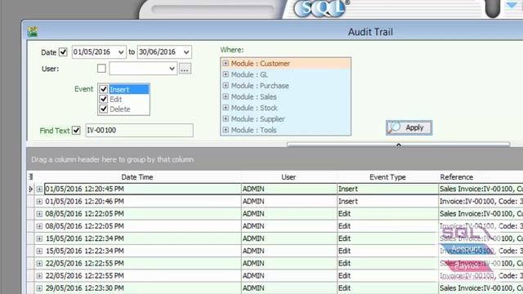Expand Module : Stock node
Screen dimensions: 523x294
[x=226, y=108]
